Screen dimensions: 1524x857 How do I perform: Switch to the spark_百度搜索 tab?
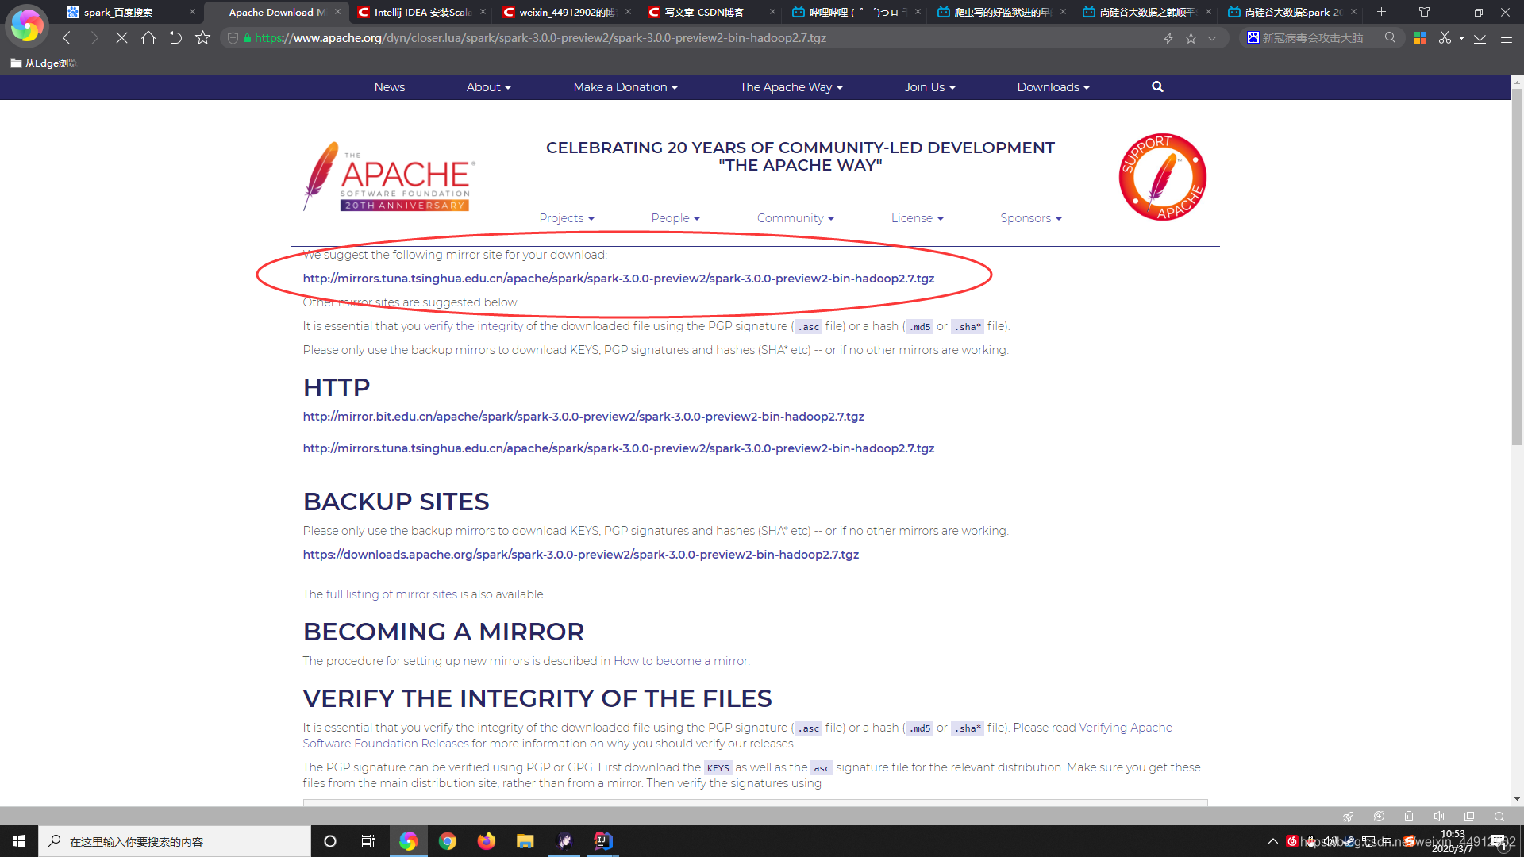[x=131, y=12]
